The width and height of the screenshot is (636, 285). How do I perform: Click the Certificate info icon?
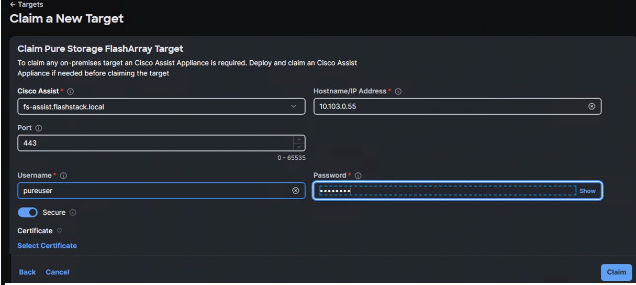pyautogui.click(x=59, y=231)
